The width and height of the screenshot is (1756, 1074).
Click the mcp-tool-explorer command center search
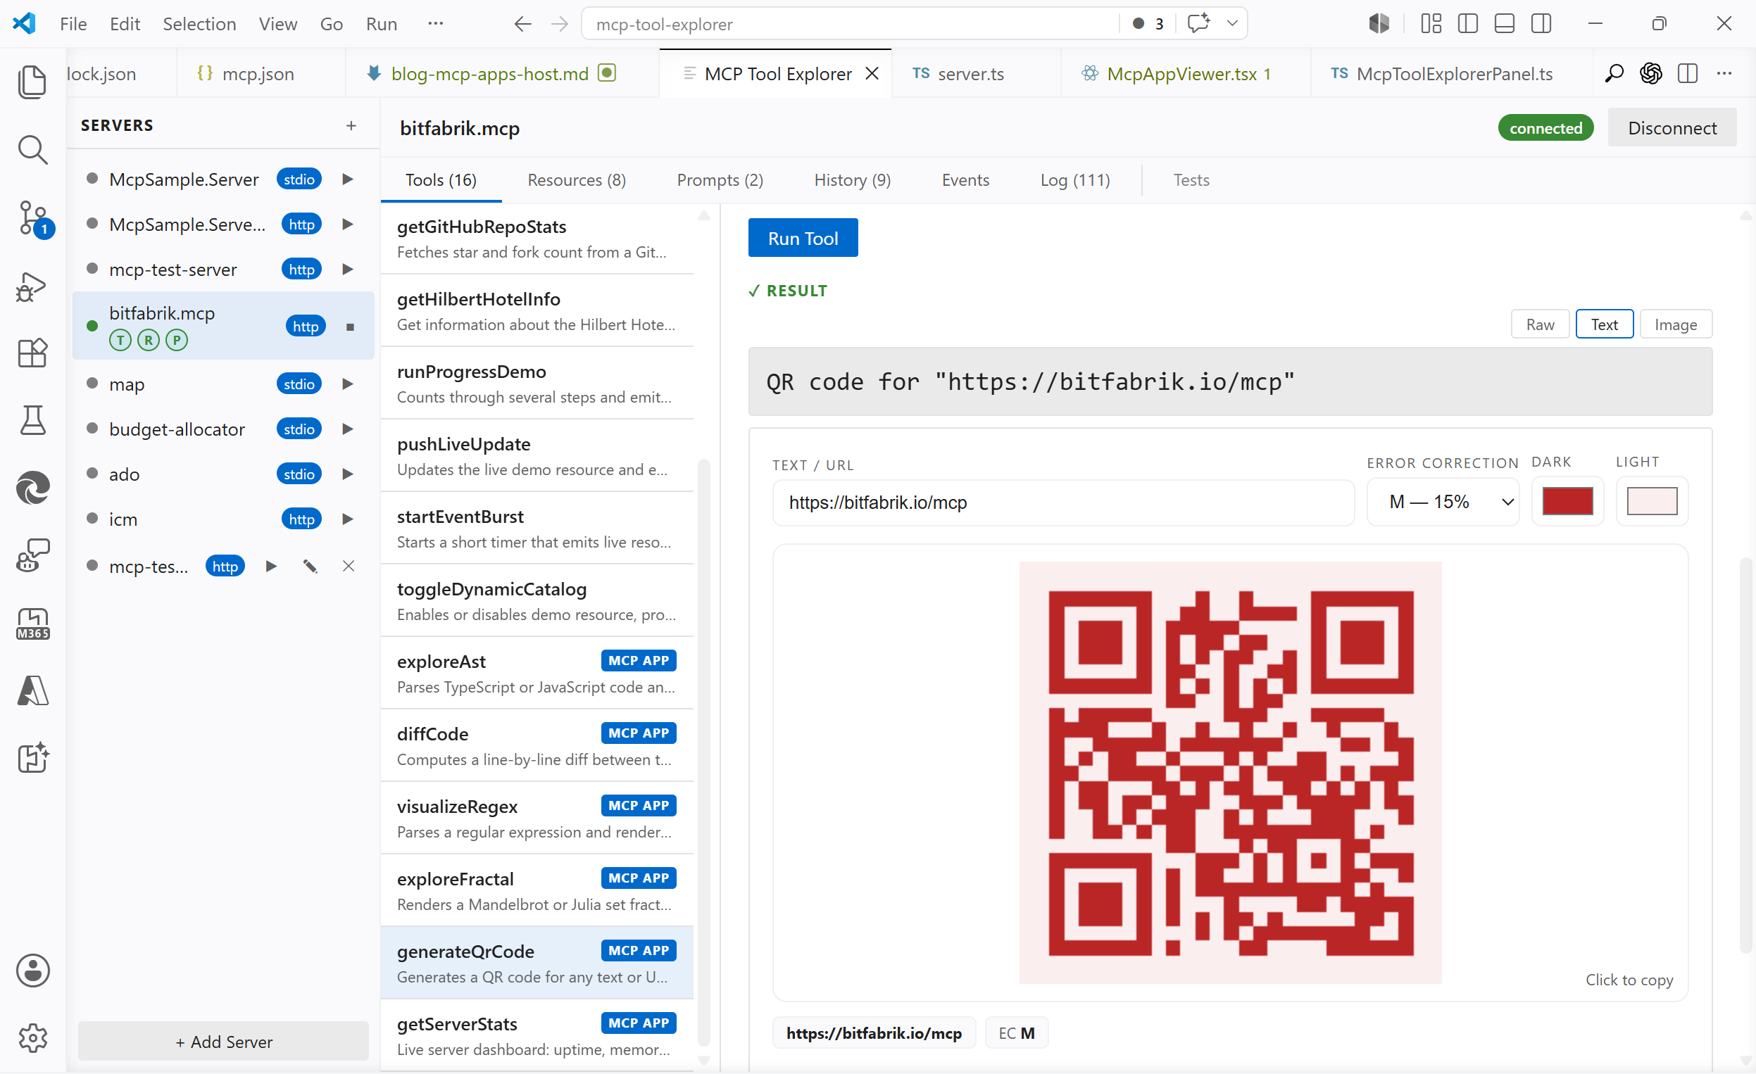(x=851, y=23)
